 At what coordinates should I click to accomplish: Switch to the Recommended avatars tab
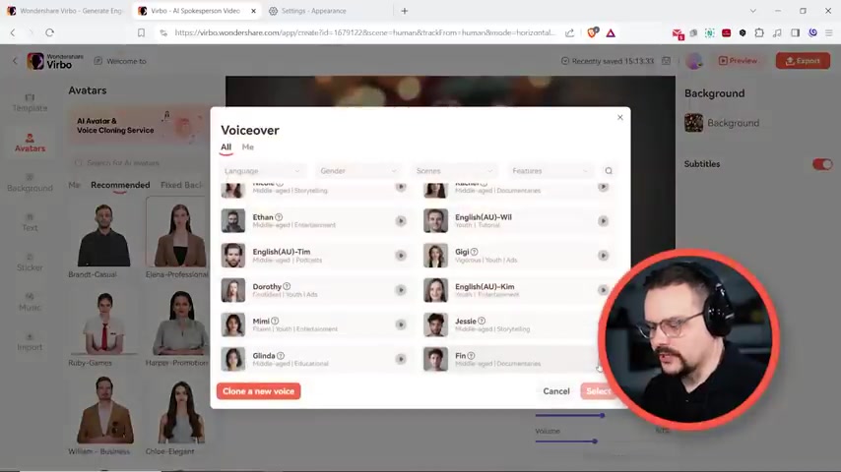tap(120, 185)
